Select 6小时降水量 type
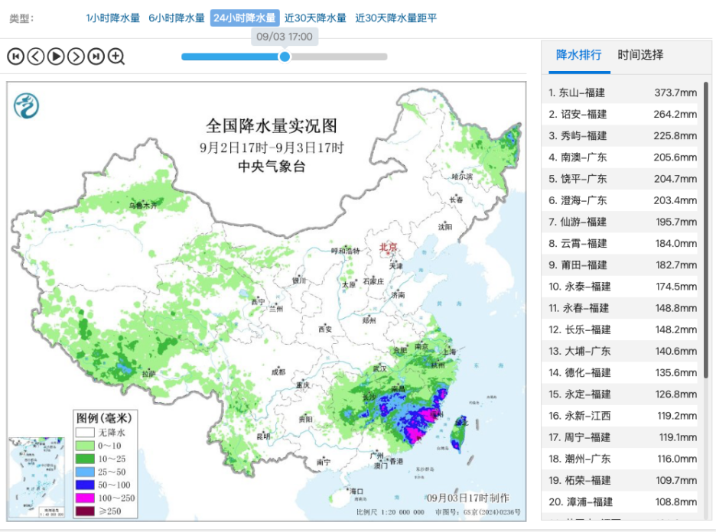Screen dimensions: 716x532 (x=176, y=18)
